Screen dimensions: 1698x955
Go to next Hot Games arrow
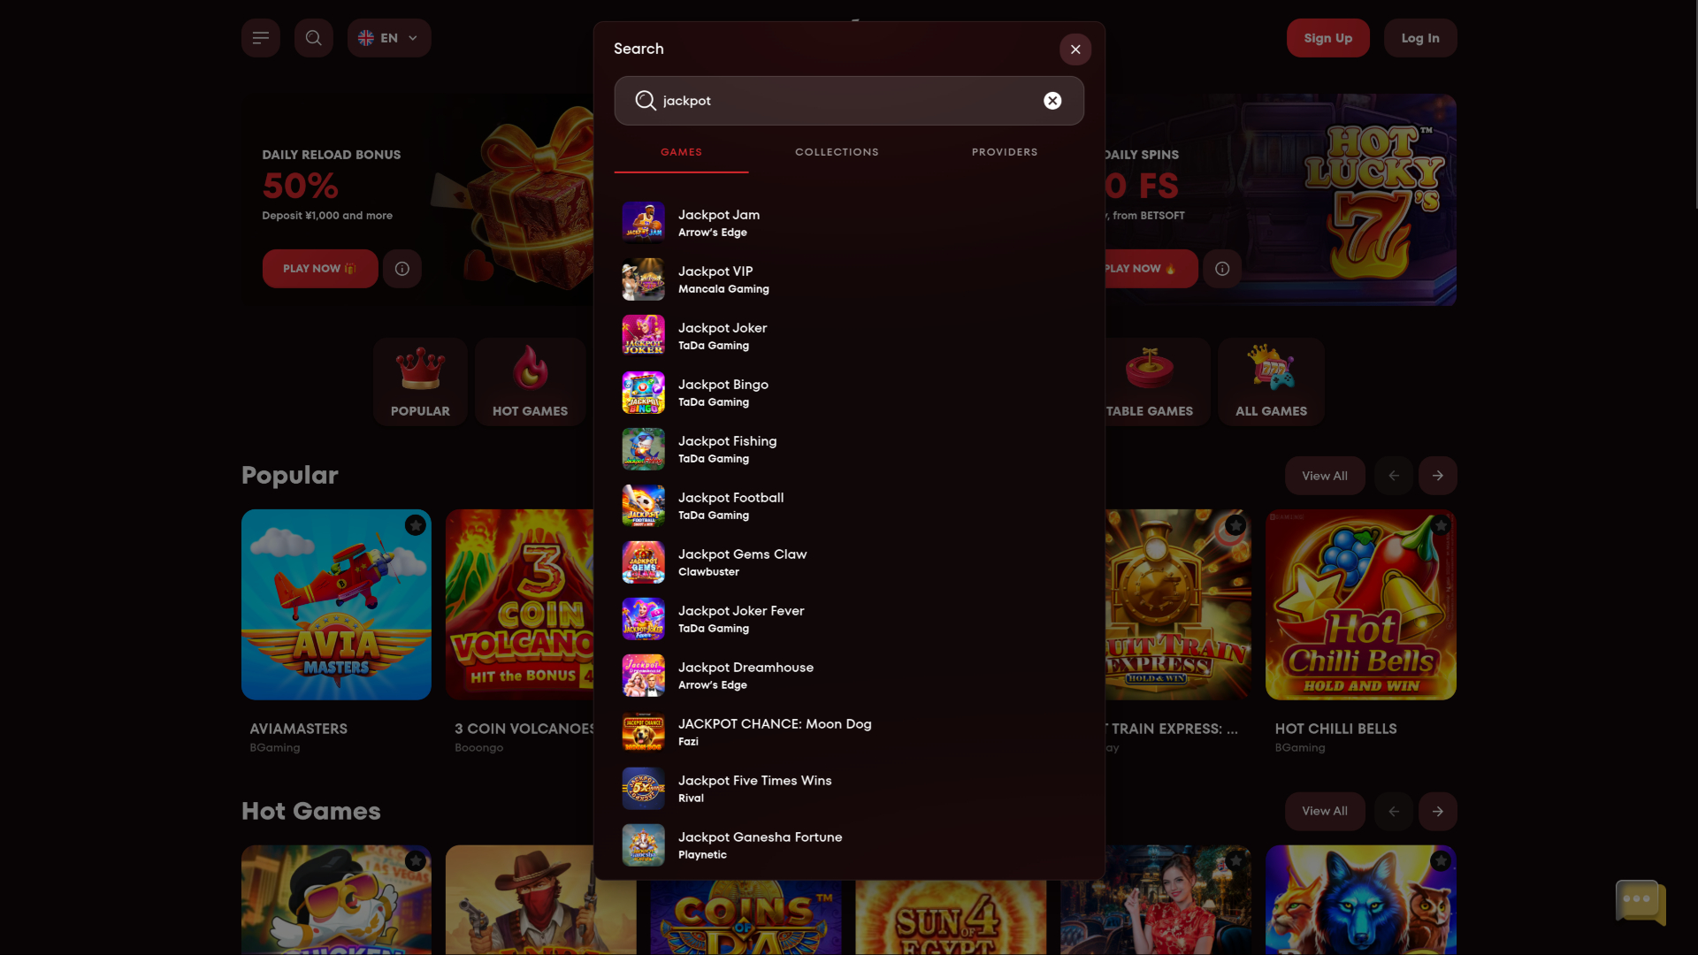1438,811
